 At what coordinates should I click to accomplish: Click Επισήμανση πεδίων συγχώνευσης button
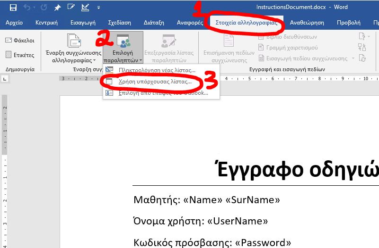[229, 48]
